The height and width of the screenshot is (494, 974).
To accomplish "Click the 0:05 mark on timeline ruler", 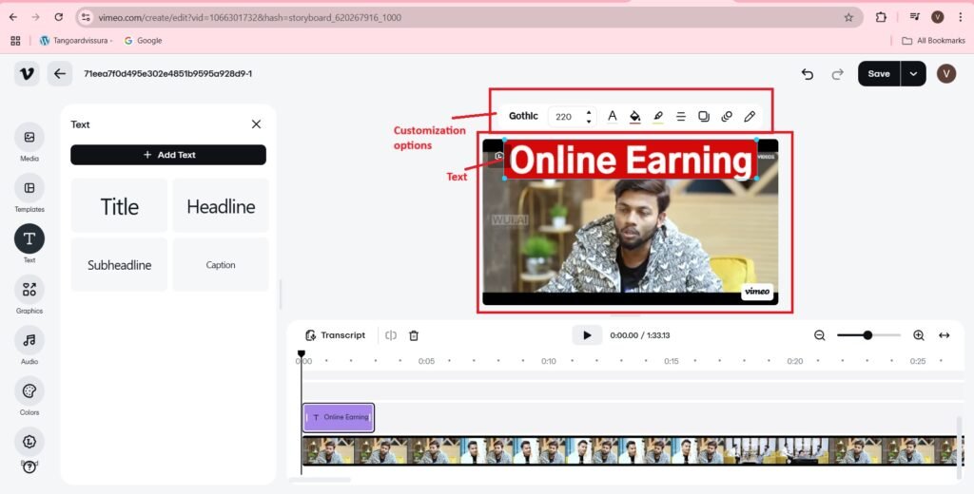I will [x=426, y=361].
